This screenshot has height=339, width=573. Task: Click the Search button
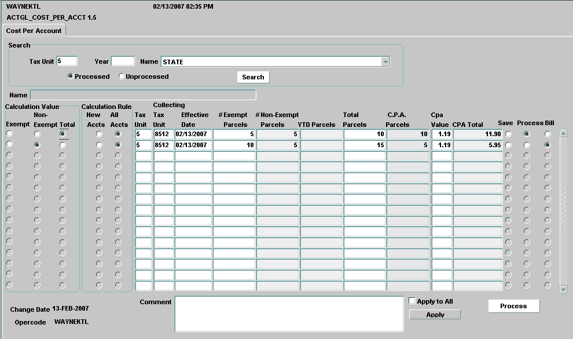(x=253, y=77)
